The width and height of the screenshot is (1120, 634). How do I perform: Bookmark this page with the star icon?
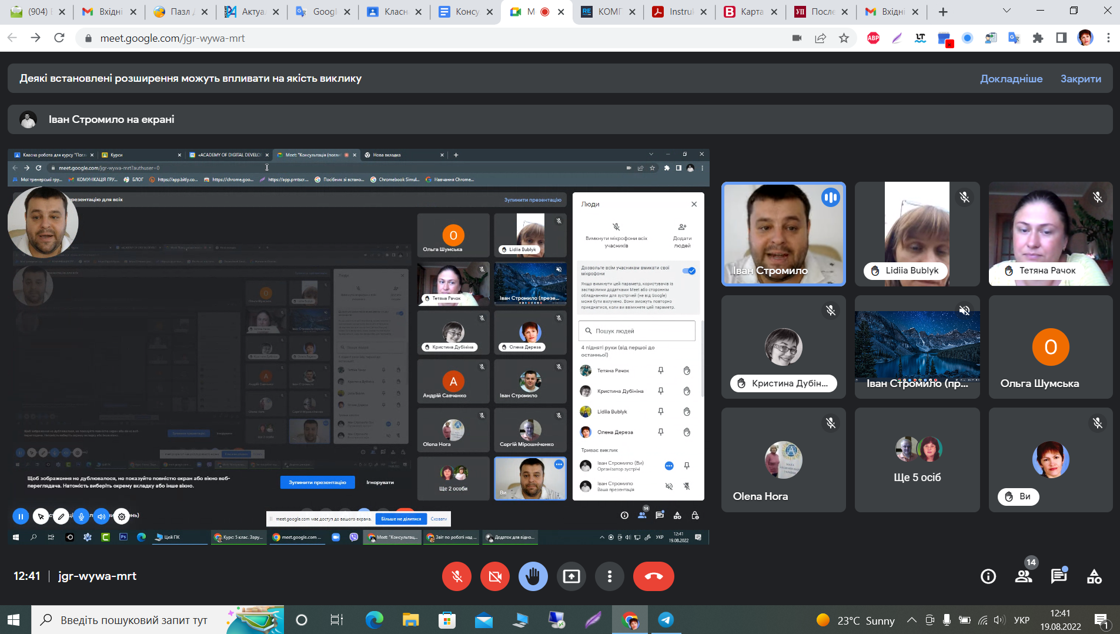tap(844, 38)
